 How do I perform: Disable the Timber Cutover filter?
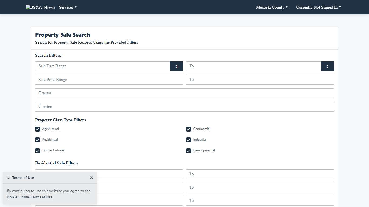click(38, 151)
